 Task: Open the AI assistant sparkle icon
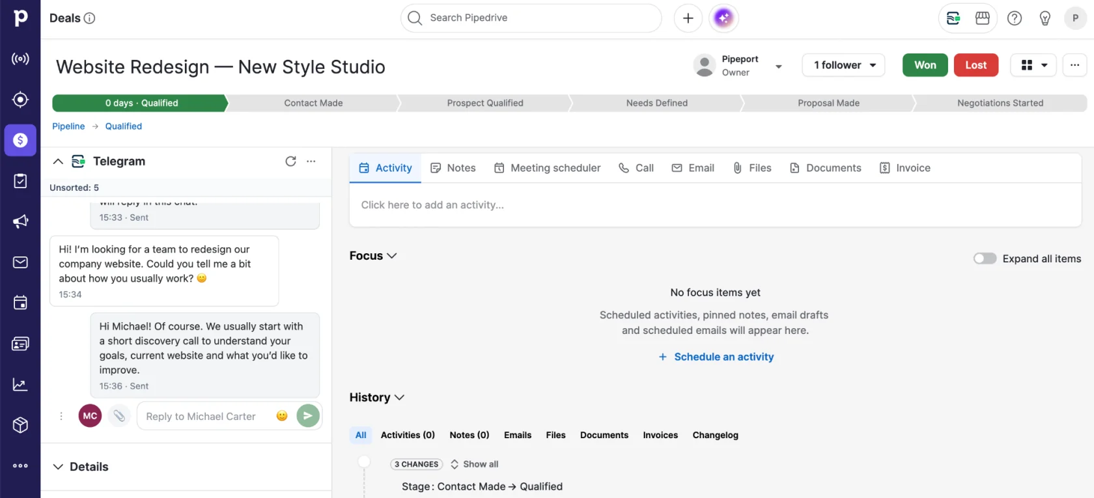723,18
